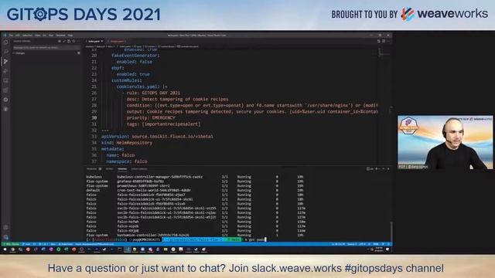The image size is (495, 278).
Task: Switch to the red-titled second editor tab
Action: 117,41
